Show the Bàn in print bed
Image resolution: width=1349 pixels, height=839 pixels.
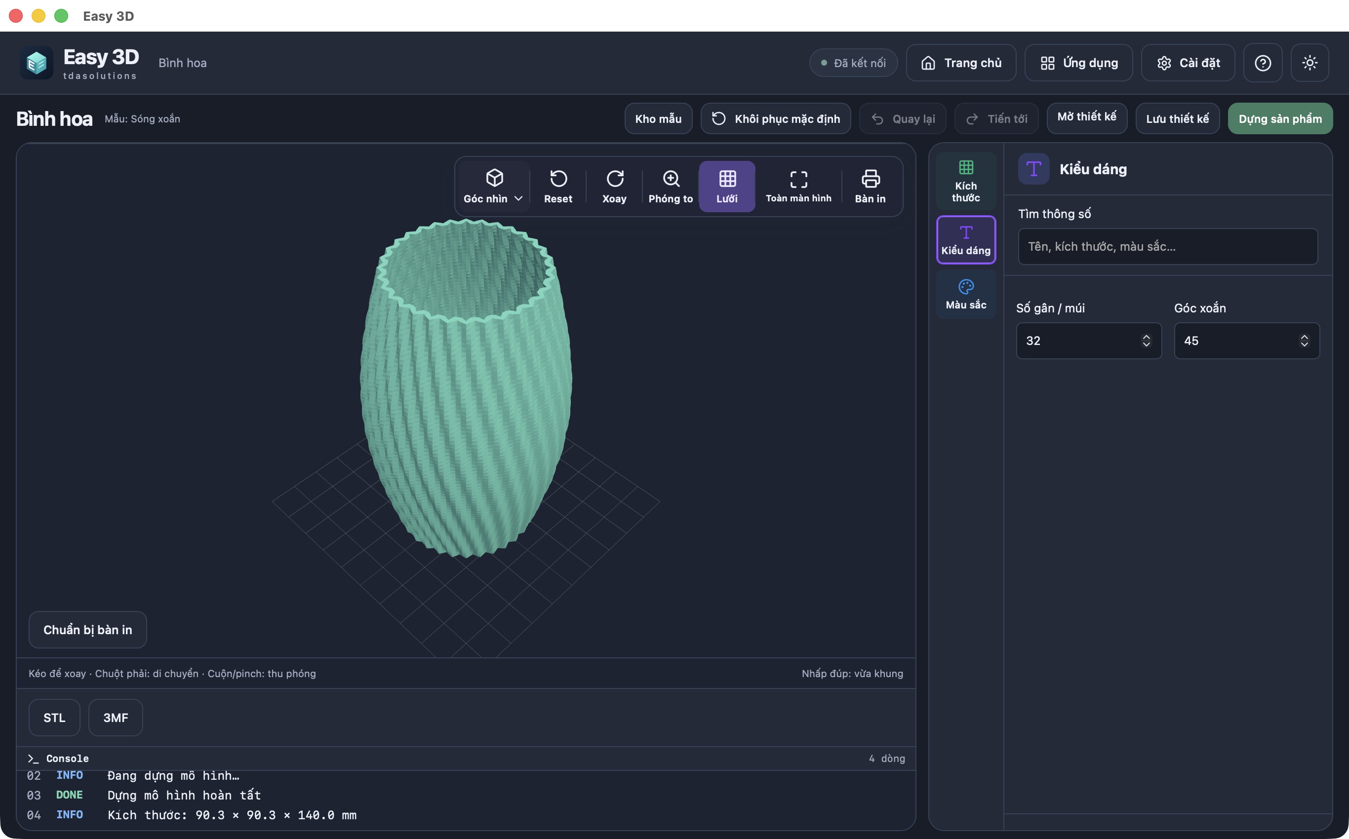[870, 187]
